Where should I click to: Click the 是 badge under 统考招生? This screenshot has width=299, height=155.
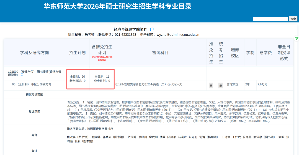point(221,85)
